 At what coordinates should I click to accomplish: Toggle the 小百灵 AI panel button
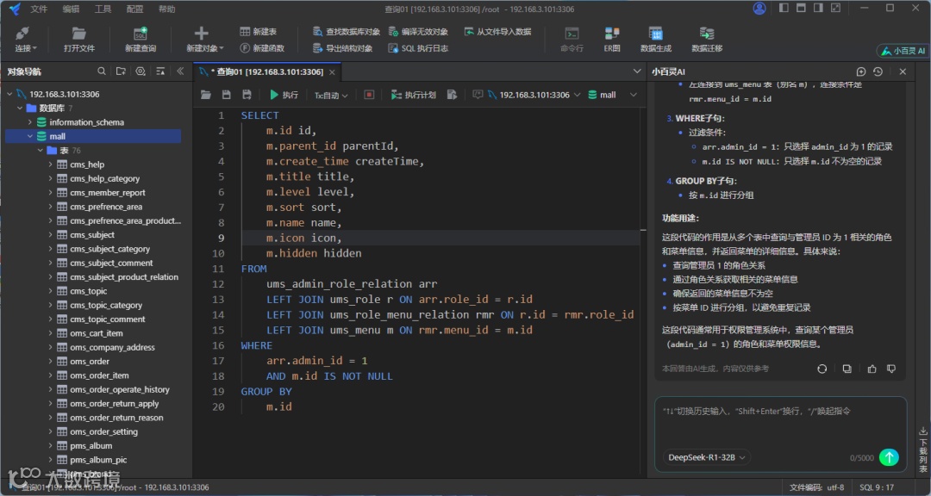coord(903,51)
